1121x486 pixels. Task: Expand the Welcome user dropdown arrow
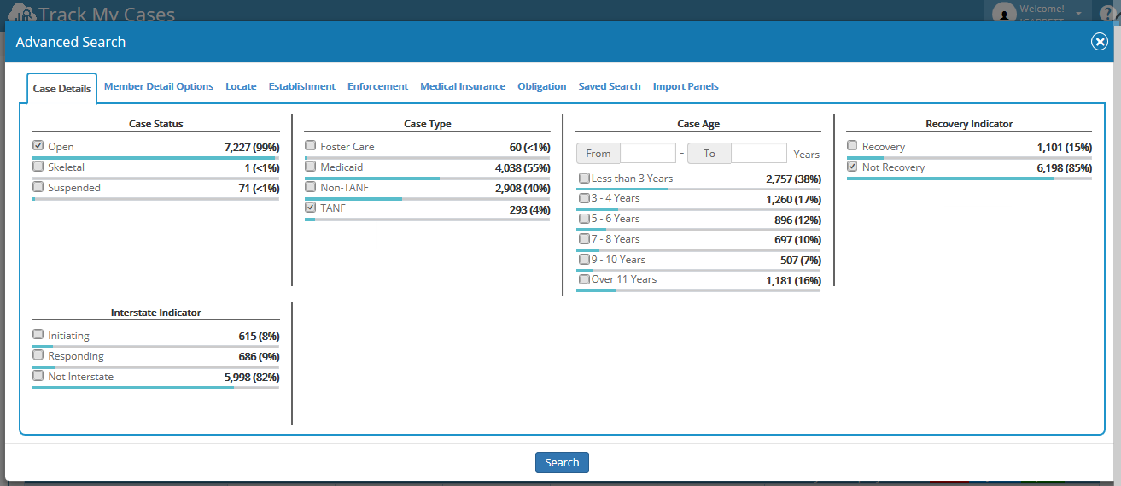tap(1078, 13)
